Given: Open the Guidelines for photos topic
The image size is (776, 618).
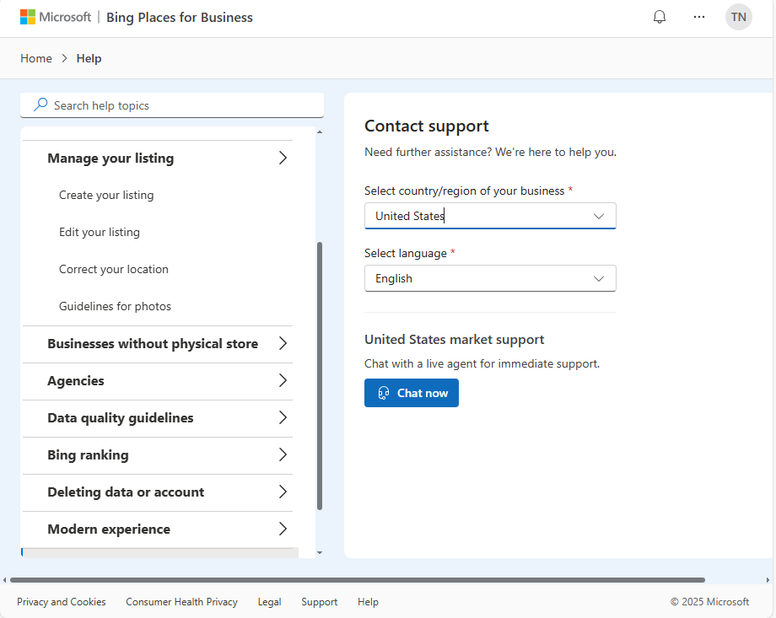Looking at the screenshot, I should click(x=115, y=306).
